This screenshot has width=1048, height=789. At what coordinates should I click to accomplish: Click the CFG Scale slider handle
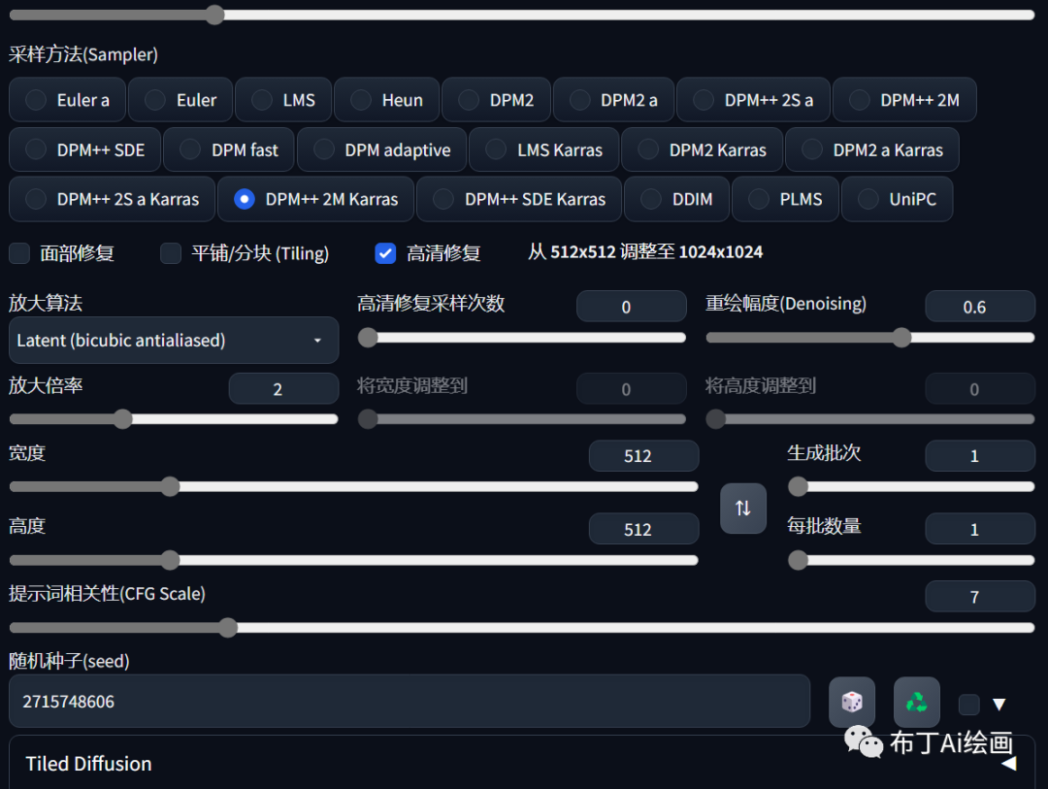coord(228,628)
